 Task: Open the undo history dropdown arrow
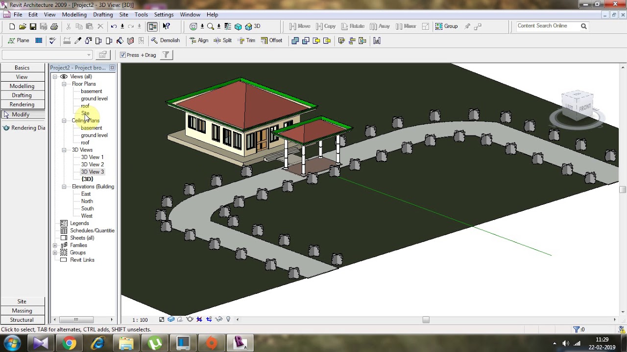click(x=122, y=26)
